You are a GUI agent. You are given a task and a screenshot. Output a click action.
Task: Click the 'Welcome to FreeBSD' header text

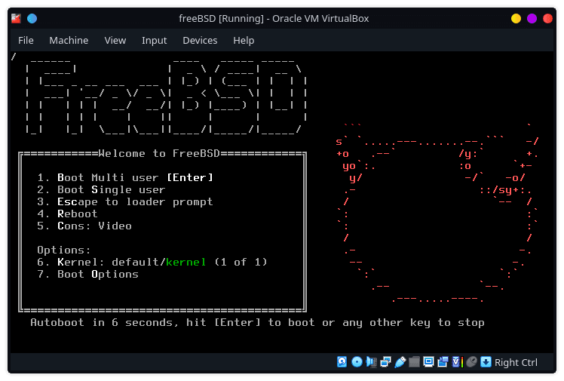[x=159, y=154]
